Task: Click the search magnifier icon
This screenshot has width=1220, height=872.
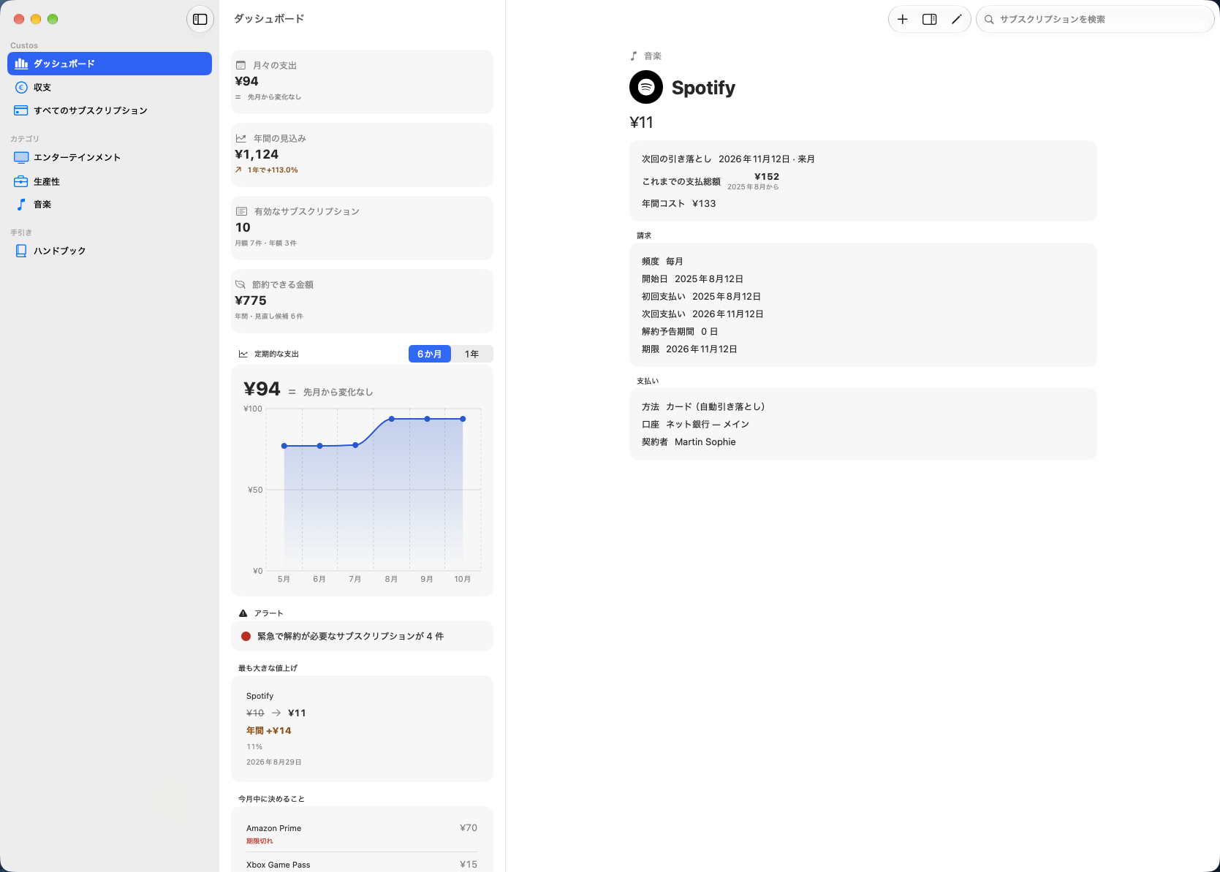Action: [x=989, y=20]
